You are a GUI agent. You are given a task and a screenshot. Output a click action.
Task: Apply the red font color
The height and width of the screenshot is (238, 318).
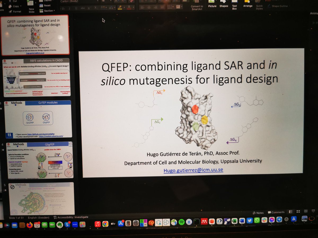(x=129, y=8)
